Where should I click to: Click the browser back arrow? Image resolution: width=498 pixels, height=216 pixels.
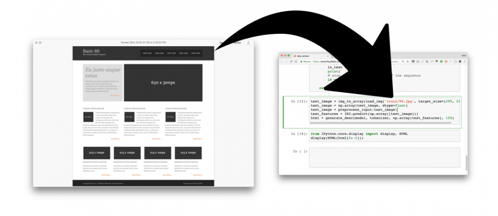coord(282,61)
